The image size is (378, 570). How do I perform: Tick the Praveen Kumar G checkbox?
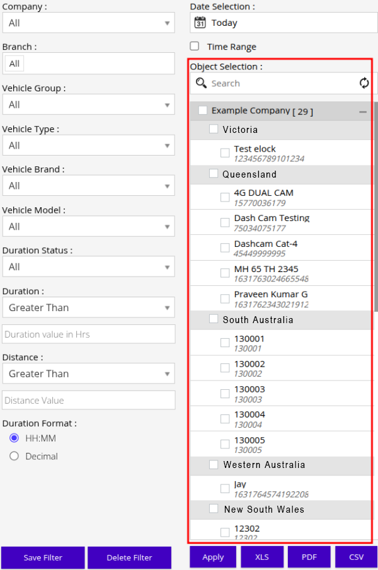pos(225,299)
